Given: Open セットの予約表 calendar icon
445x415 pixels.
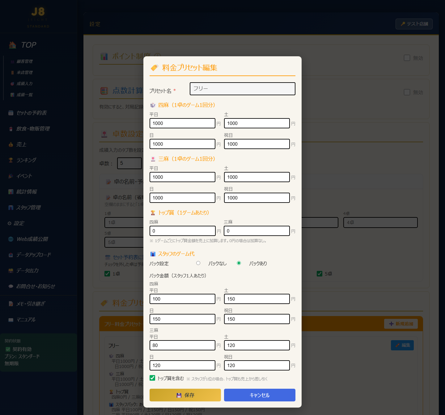Looking at the screenshot, I should (x=11, y=113).
